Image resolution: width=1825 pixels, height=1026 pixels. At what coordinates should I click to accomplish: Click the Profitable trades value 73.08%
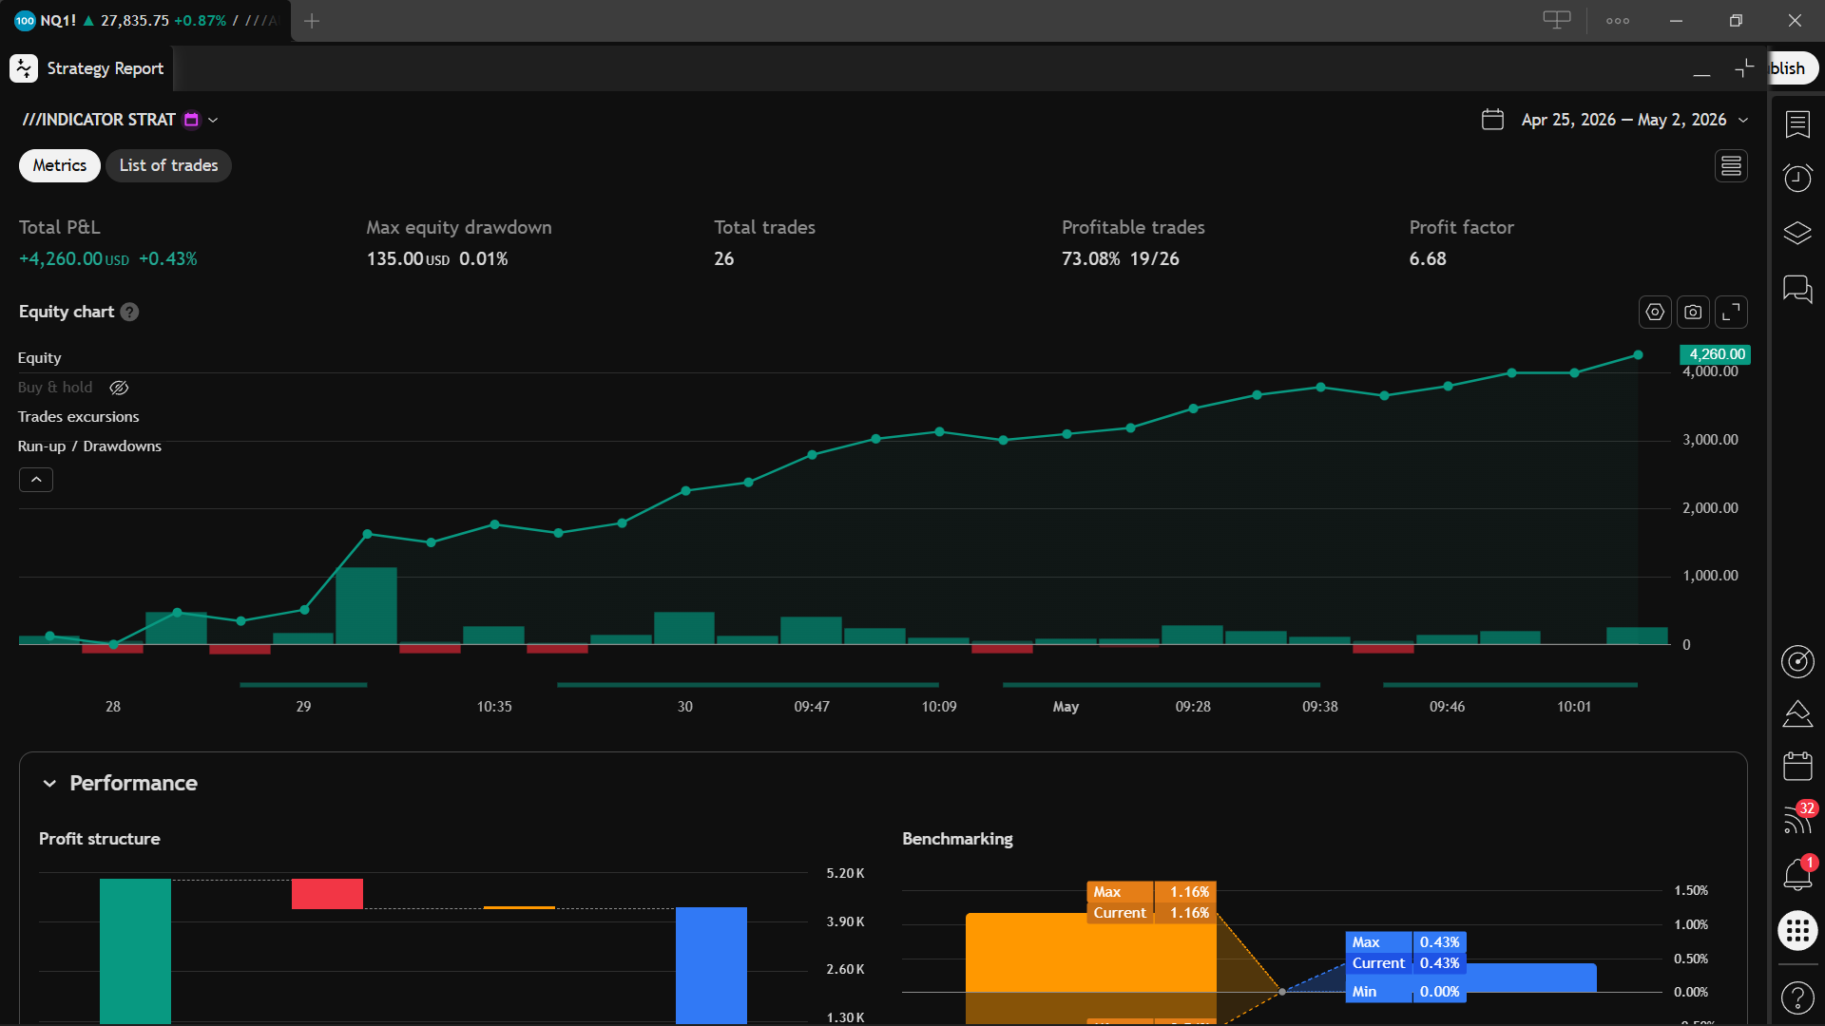pyautogui.click(x=1091, y=259)
